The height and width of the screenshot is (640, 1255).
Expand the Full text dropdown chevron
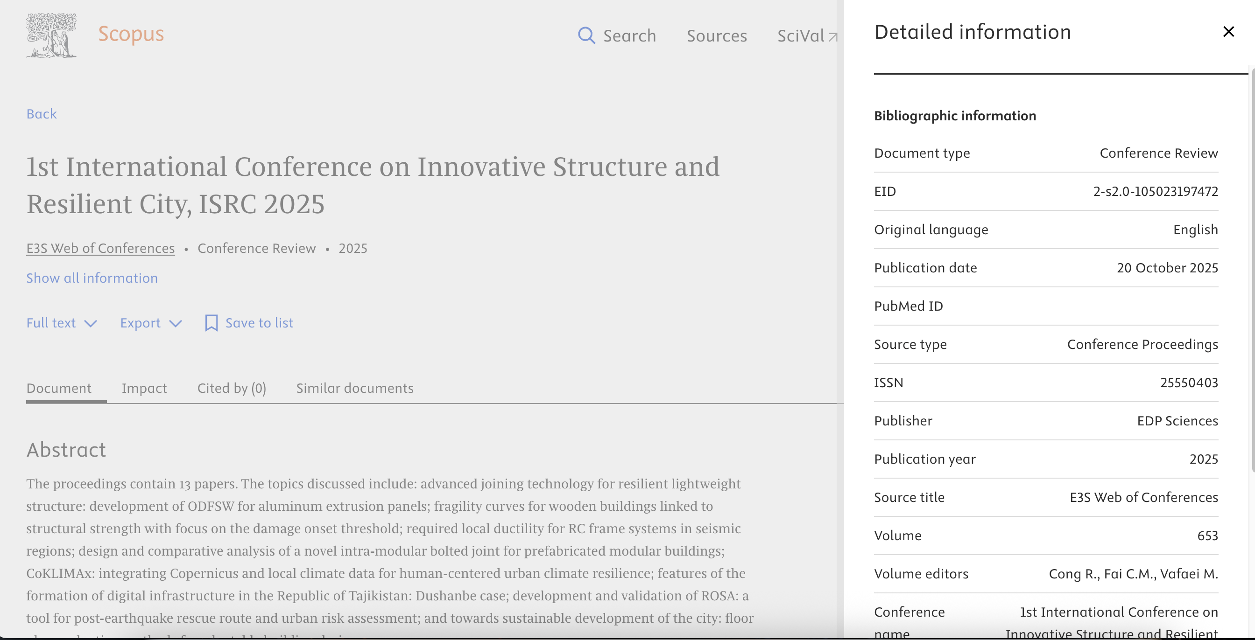tap(91, 324)
